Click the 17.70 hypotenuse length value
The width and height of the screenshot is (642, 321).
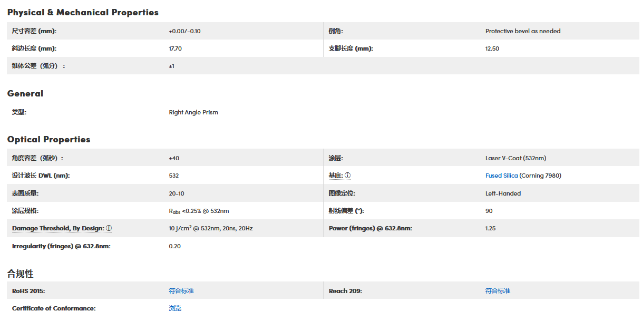176,48
